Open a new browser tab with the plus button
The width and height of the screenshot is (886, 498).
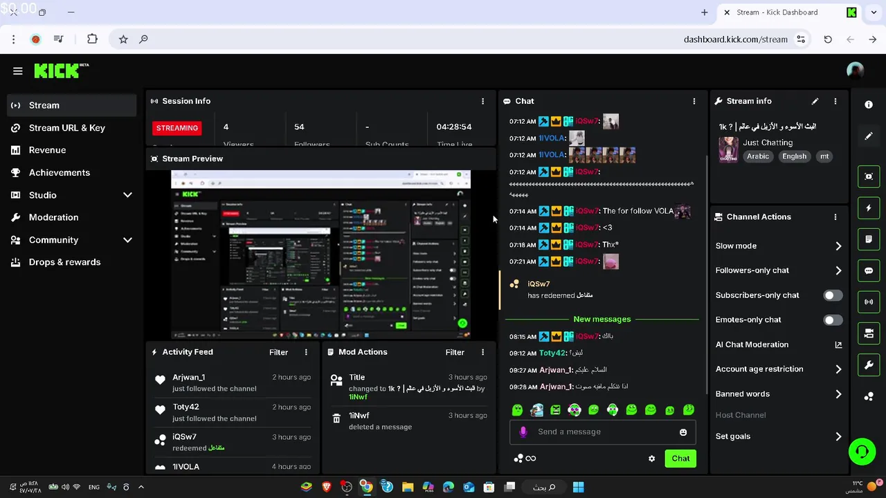(705, 12)
